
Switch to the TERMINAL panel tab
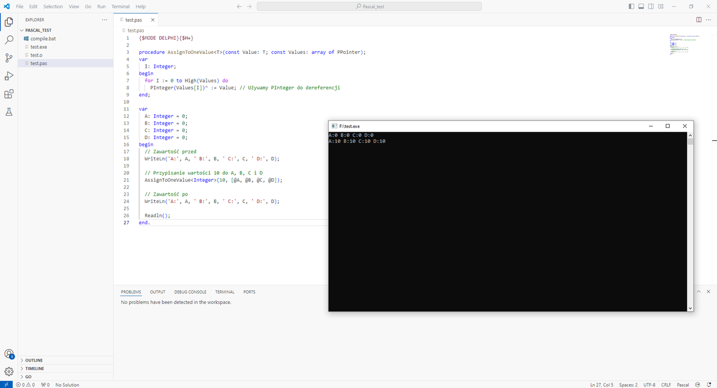coord(225,292)
